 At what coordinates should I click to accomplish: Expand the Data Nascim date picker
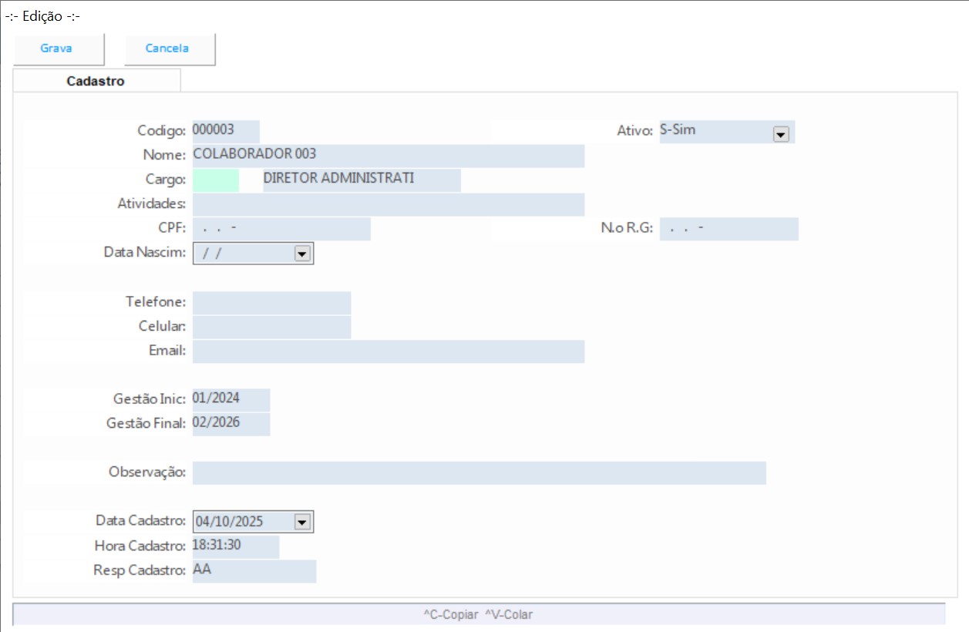(x=301, y=254)
